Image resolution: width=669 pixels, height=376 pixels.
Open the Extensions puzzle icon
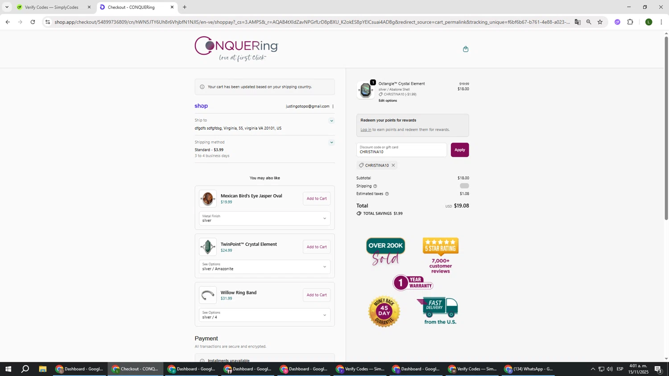tap(630, 22)
